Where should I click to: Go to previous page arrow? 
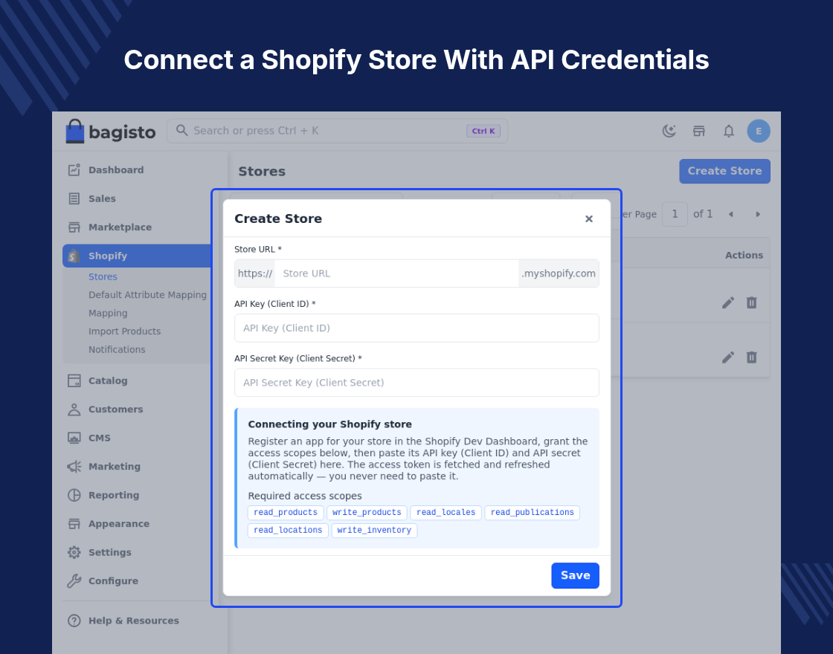[x=730, y=215]
